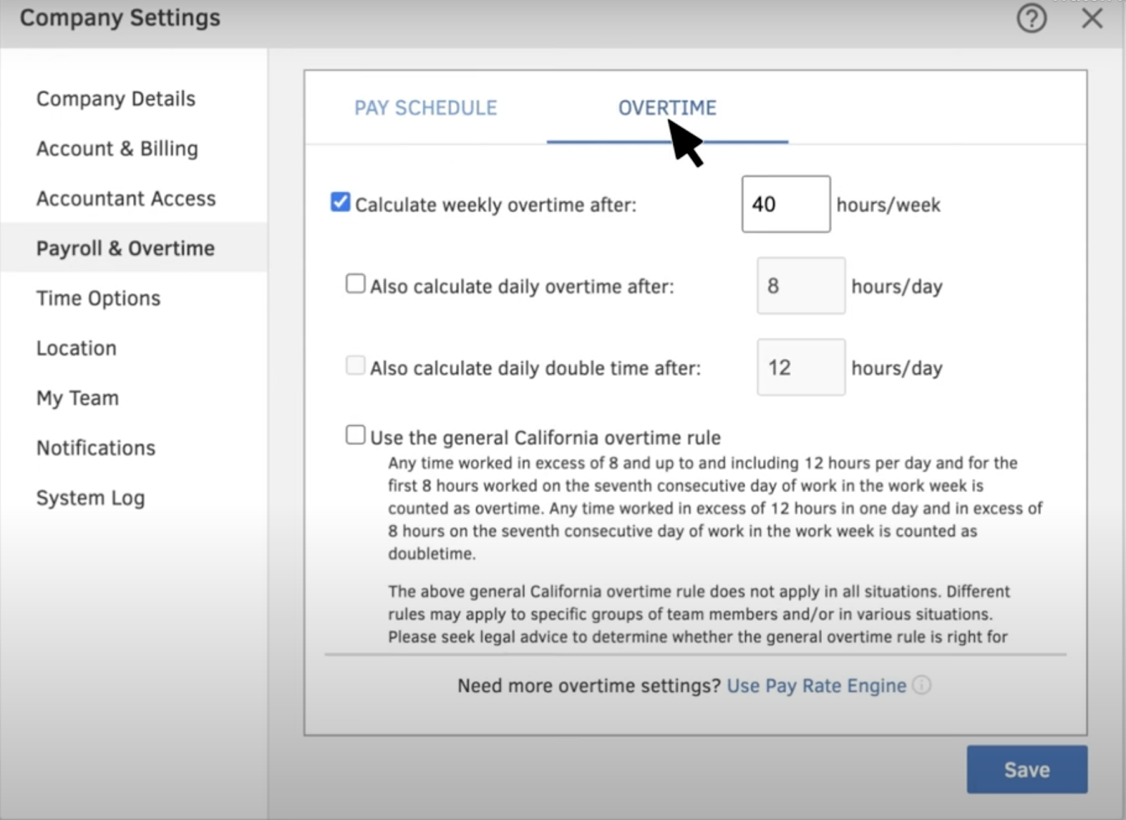
Task: Open Payroll & Overtime settings
Action: (x=126, y=248)
